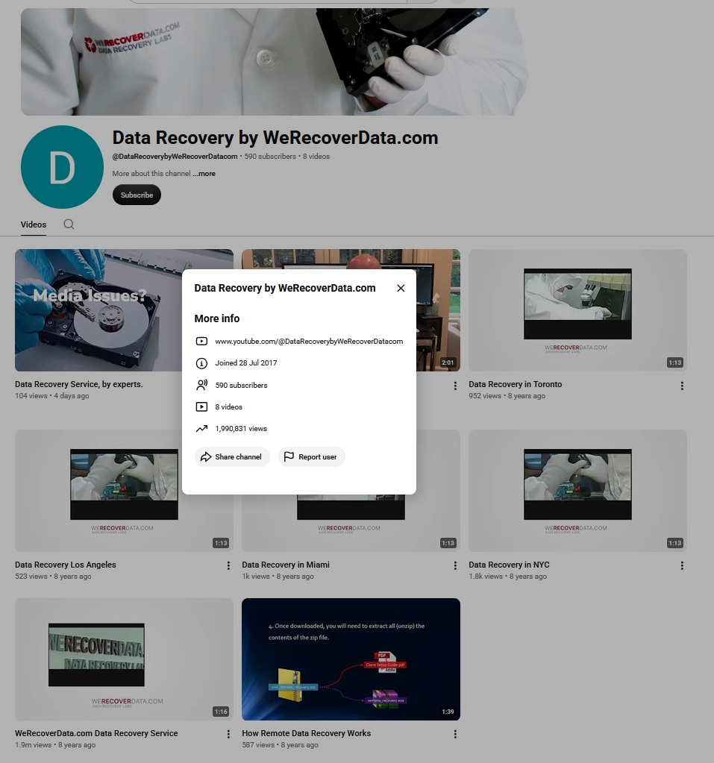The height and width of the screenshot is (763, 714).
Task: Open options menu for Data Recovery in Miami
Action: [455, 565]
